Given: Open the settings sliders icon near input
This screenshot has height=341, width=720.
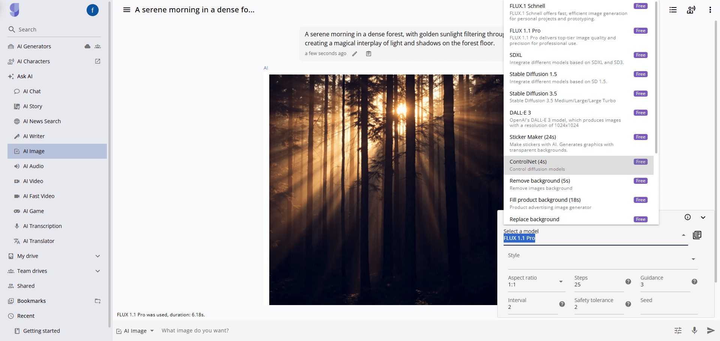Looking at the screenshot, I should click(678, 330).
